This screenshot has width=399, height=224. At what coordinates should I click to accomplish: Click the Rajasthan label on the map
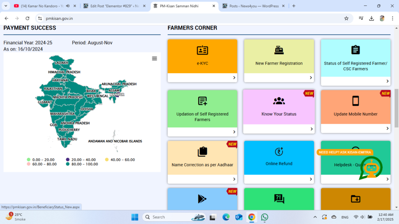tap(53, 89)
